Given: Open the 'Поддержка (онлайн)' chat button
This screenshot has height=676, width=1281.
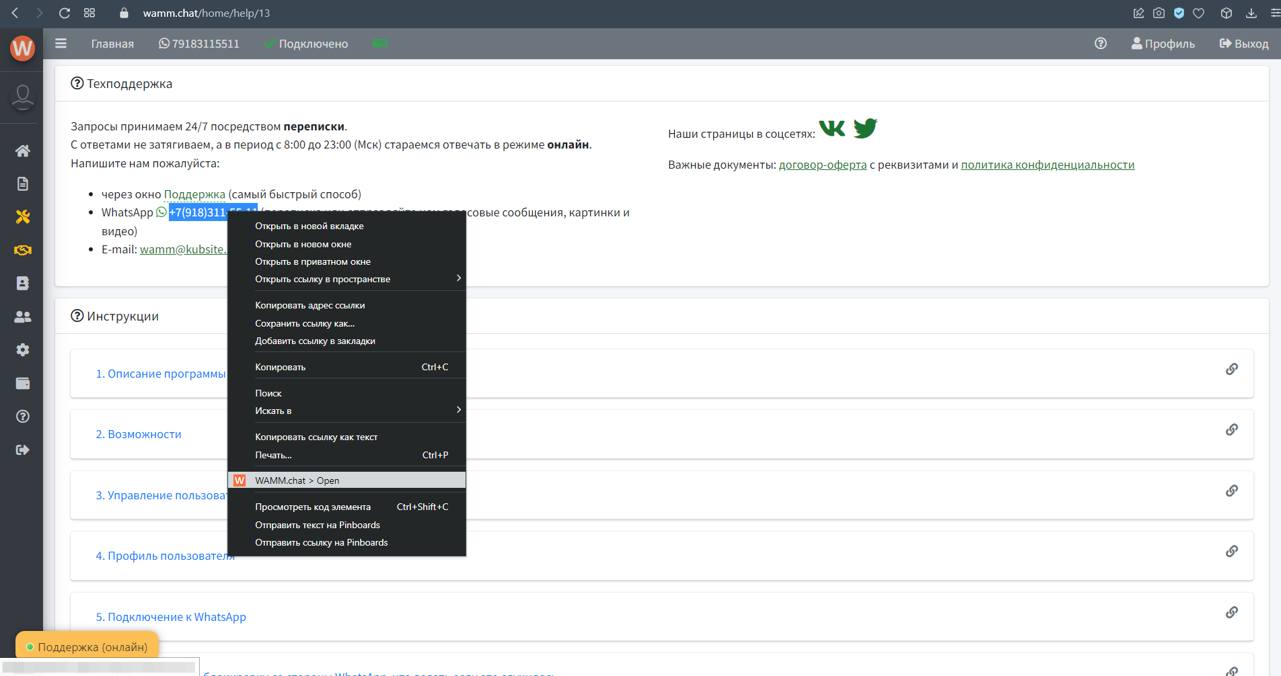Looking at the screenshot, I should click(x=87, y=646).
